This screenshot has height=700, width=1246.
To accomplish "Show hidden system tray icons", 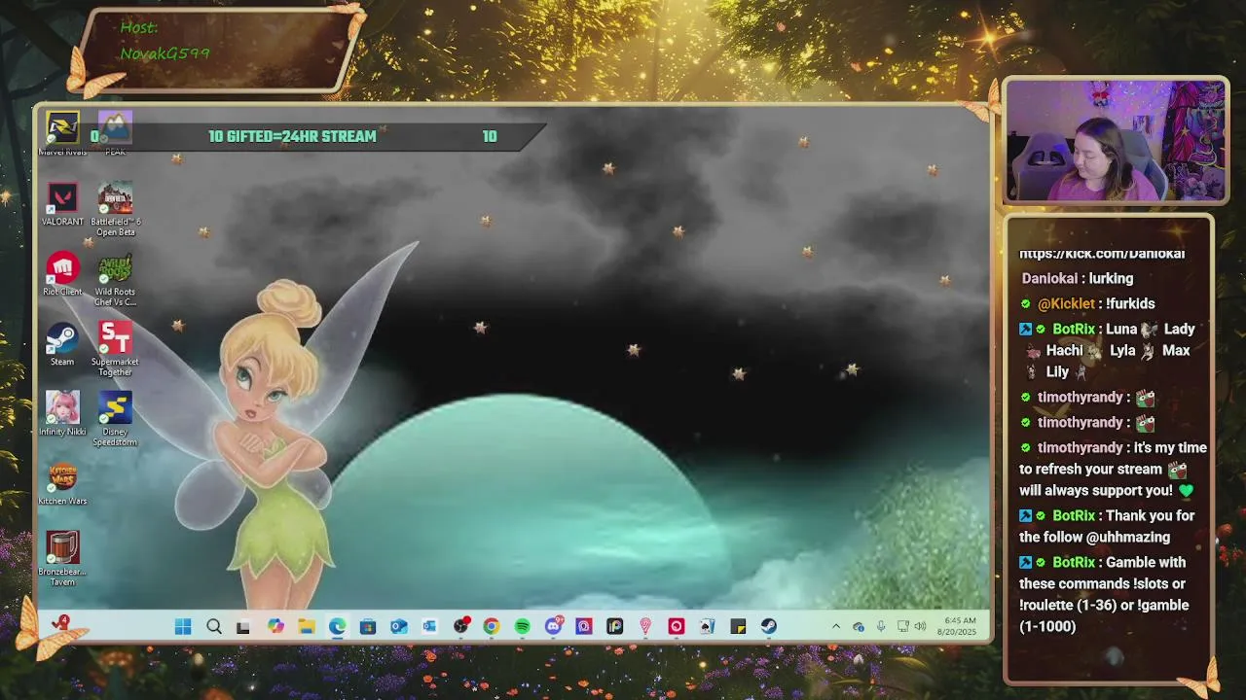I will click(x=835, y=627).
